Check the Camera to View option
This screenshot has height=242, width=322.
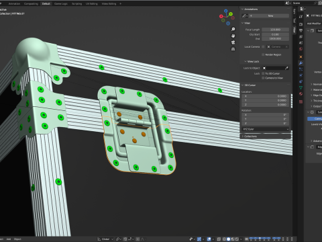point(263,78)
